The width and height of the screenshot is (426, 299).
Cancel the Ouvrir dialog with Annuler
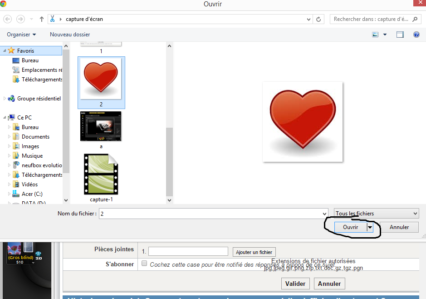click(399, 227)
